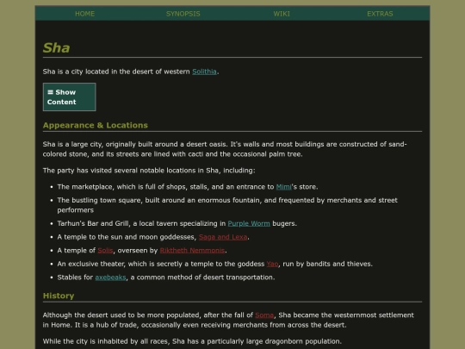Expand the Show Content table of contents
Screen dimensions: 465x349
[70, 97]
